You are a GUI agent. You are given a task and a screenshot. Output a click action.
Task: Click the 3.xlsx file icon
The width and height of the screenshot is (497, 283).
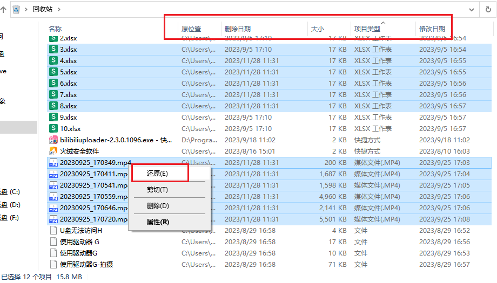click(53, 49)
